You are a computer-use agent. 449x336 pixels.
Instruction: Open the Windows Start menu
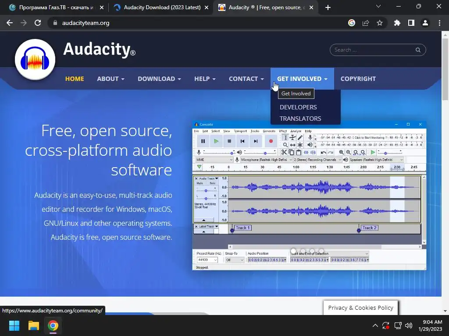(14, 325)
